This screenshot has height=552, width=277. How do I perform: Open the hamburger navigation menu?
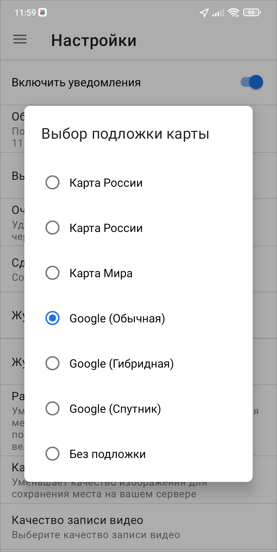point(20,40)
